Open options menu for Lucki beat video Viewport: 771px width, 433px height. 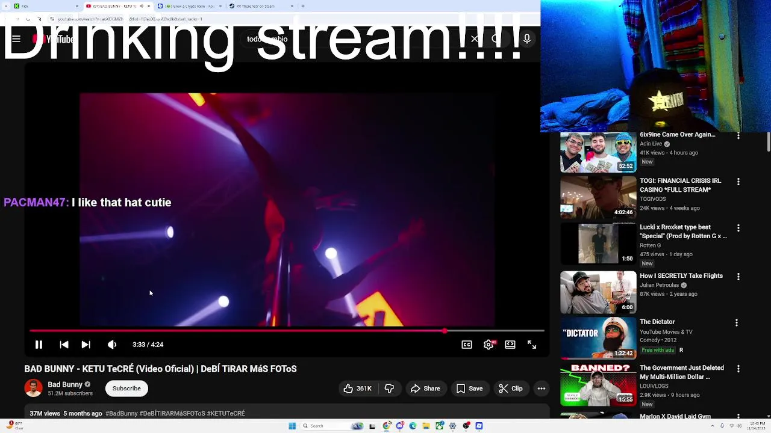click(x=738, y=228)
